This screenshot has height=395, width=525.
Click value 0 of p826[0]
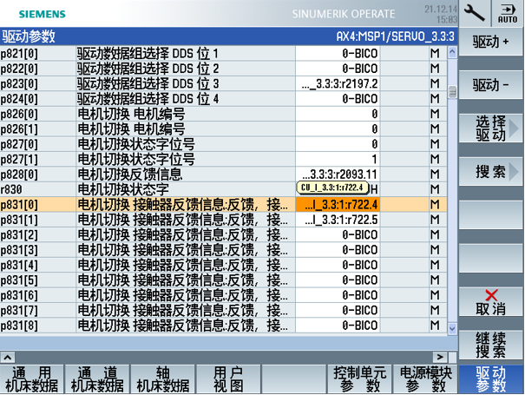[x=338, y=114]
